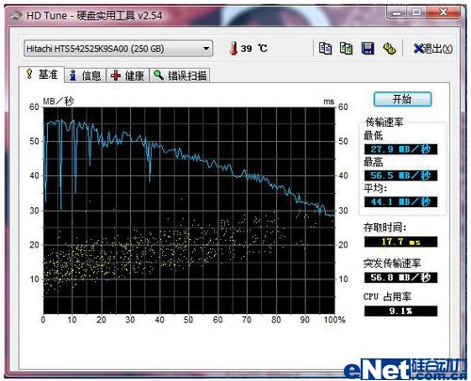Click the burst rate value 56.8 MB/秒

coord(400,278)
